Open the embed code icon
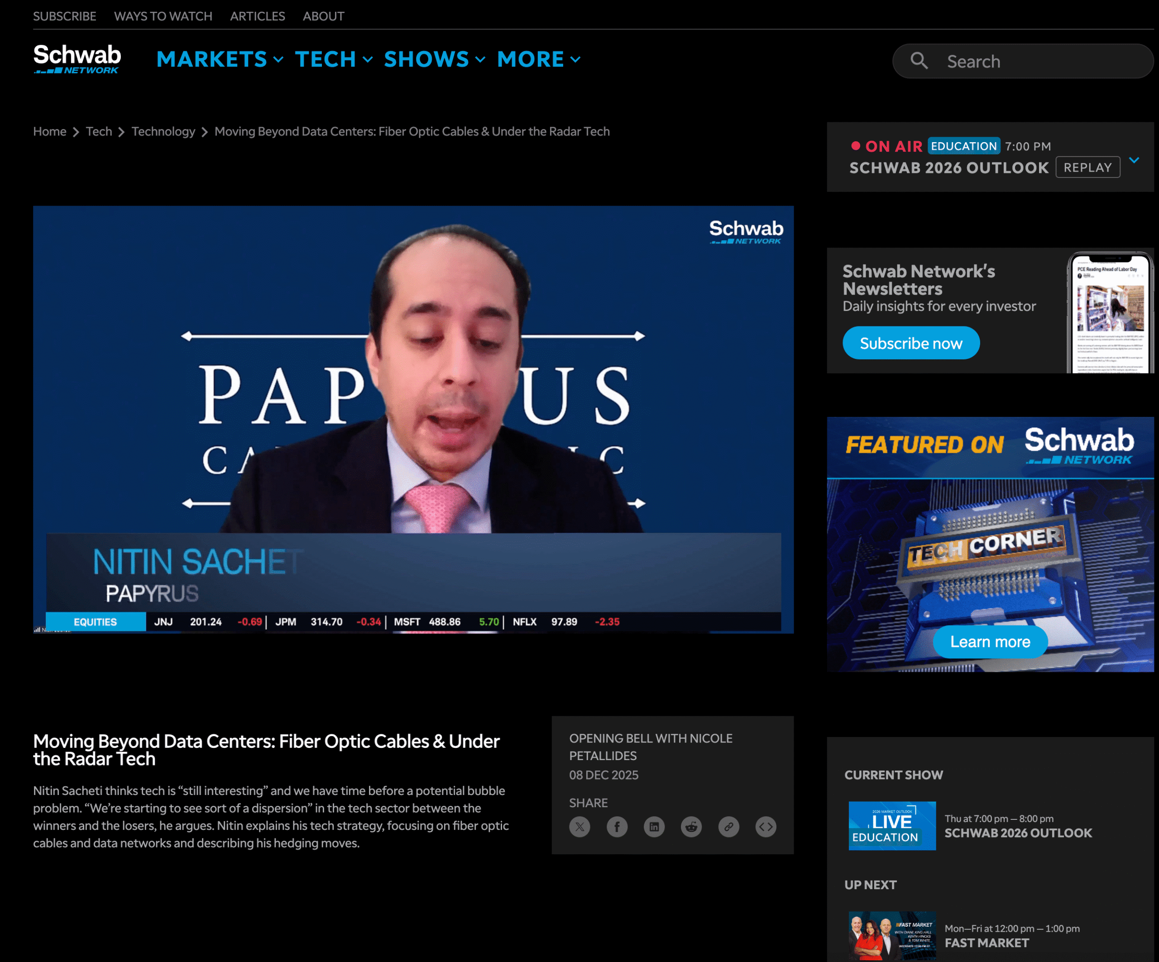Screen dimensions: 1159x962 click(x=766, y=826)
